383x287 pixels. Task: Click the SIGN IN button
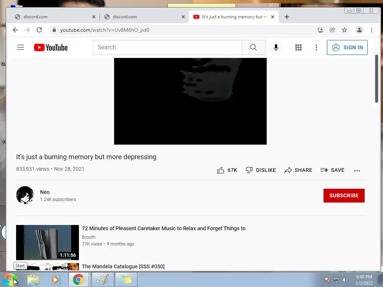click(347, 47)
